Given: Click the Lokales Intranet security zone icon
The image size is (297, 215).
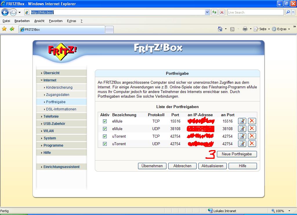Looking at the screenshot, I should [x=210, y=211].
